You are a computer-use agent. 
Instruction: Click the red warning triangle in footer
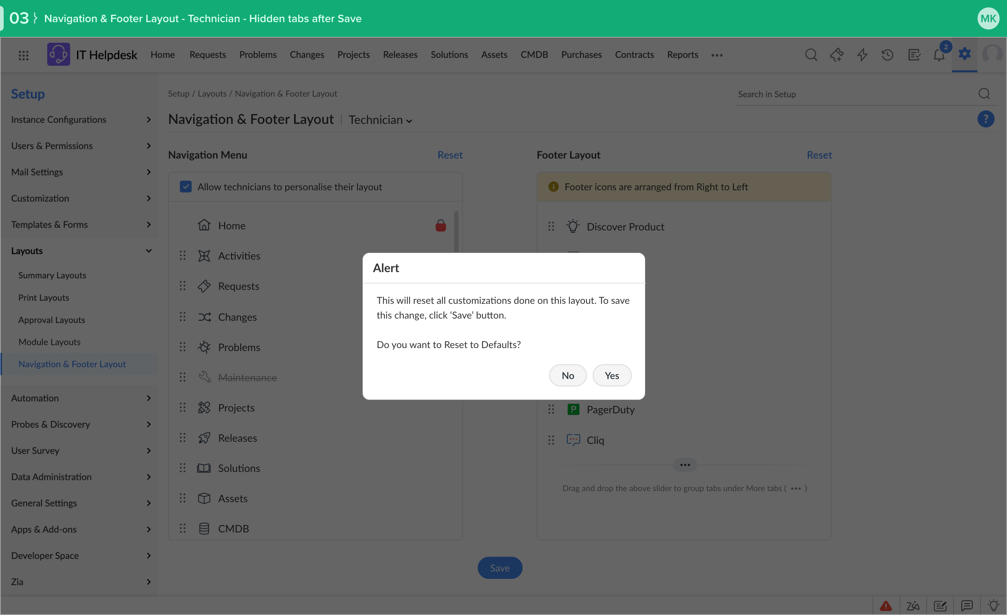point(886,605)
